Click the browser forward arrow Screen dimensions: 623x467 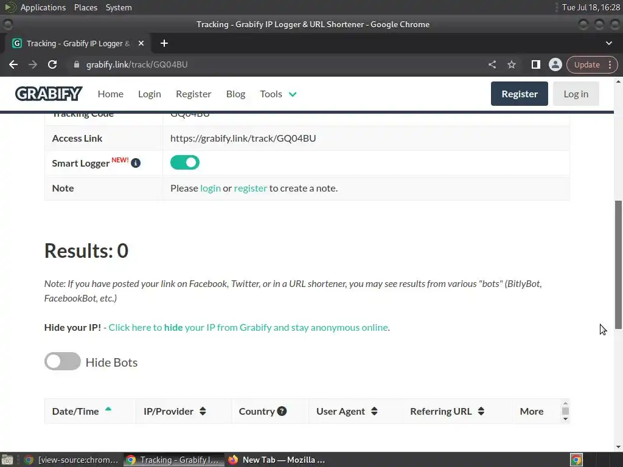(33, 64)
